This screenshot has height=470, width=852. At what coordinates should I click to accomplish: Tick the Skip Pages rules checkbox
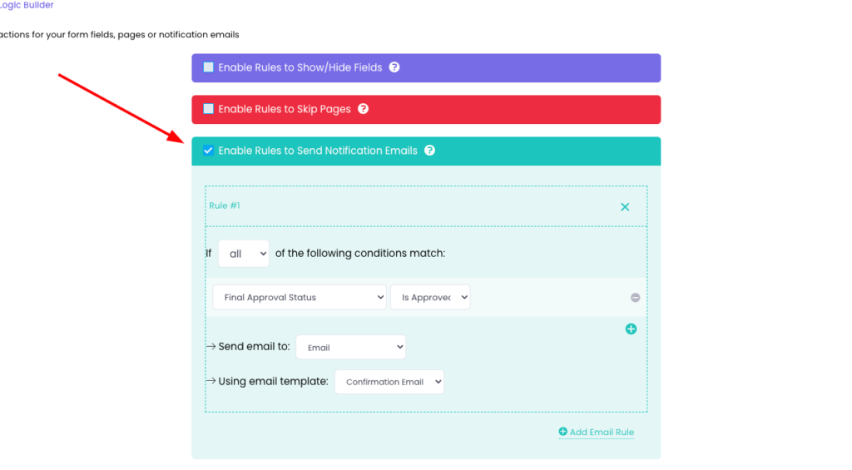point(209,109)
